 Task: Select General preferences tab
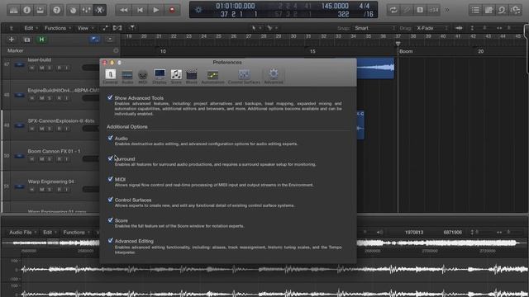[110, 77]
